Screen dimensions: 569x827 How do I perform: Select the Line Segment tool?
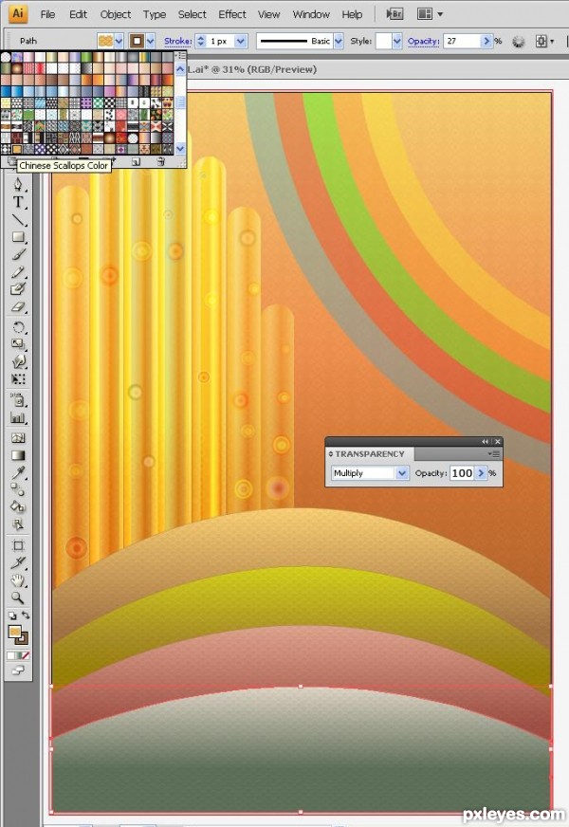pos(18,220)
